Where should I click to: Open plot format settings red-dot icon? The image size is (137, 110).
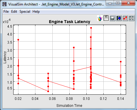125,18
